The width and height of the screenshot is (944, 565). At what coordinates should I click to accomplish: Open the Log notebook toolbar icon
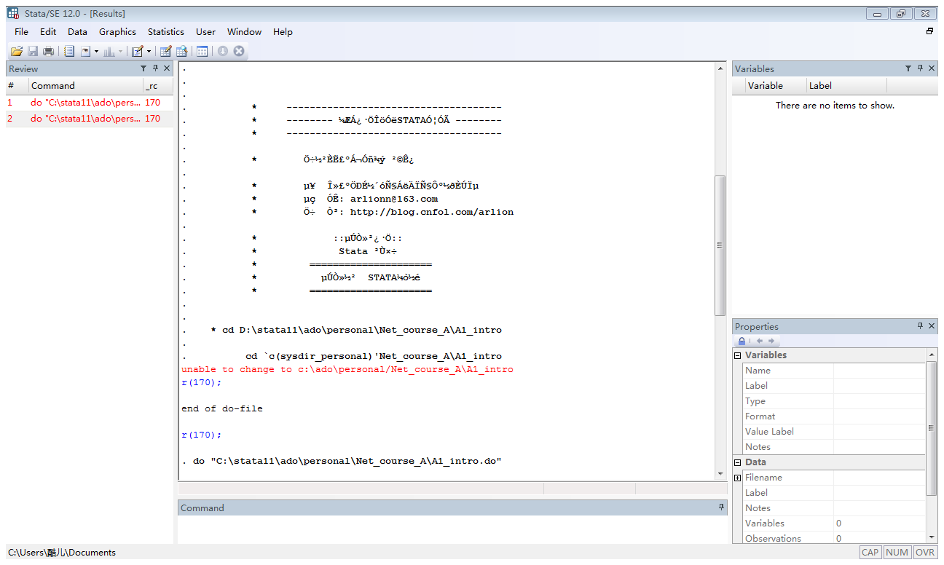[69, 51]
